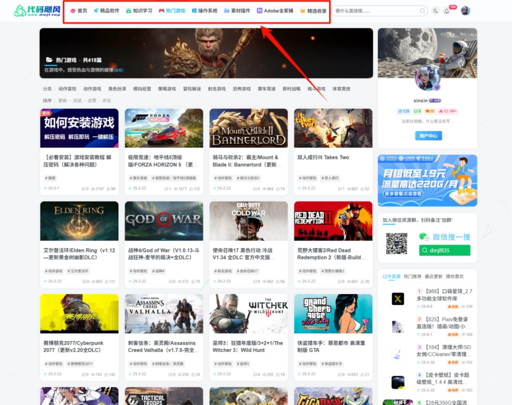Screen dimensions: 512x405
Task: Filter by 恐怖游戏 category
Action: click(x=241, y=89)
